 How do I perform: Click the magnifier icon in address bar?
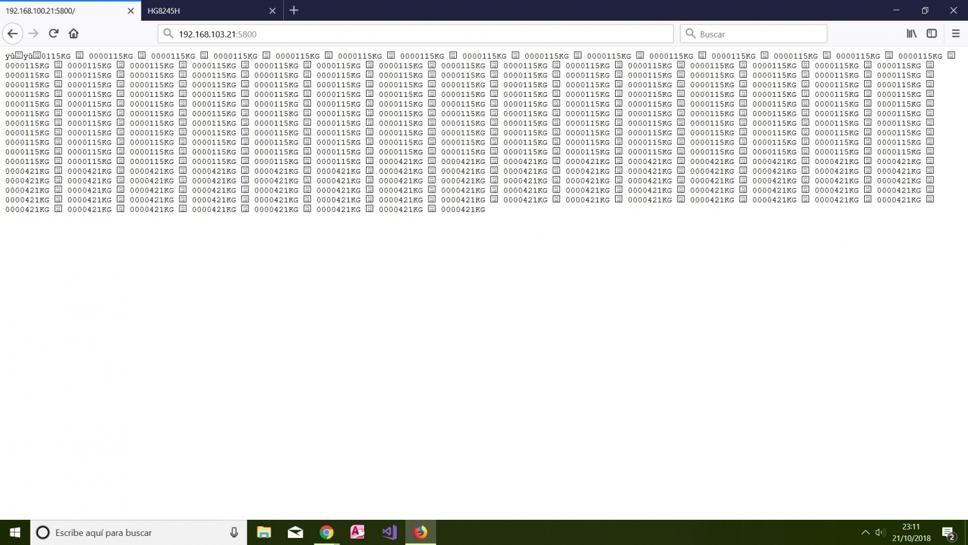coord(168,34)
